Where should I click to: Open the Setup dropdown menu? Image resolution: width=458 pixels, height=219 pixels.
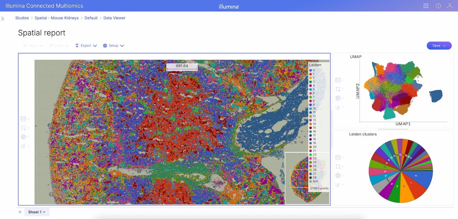pos(113,46)
